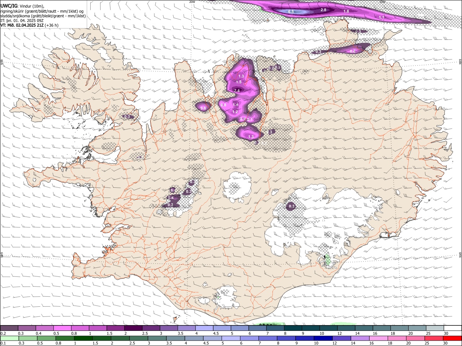Click the '0.1' label in the bottom legend row
Screen dimensions: 462x346
pyautogui.click(x=3, y=343)
